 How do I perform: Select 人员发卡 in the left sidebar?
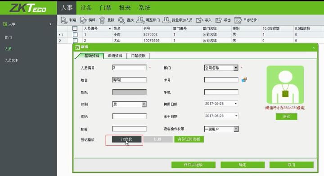[12, 60]
